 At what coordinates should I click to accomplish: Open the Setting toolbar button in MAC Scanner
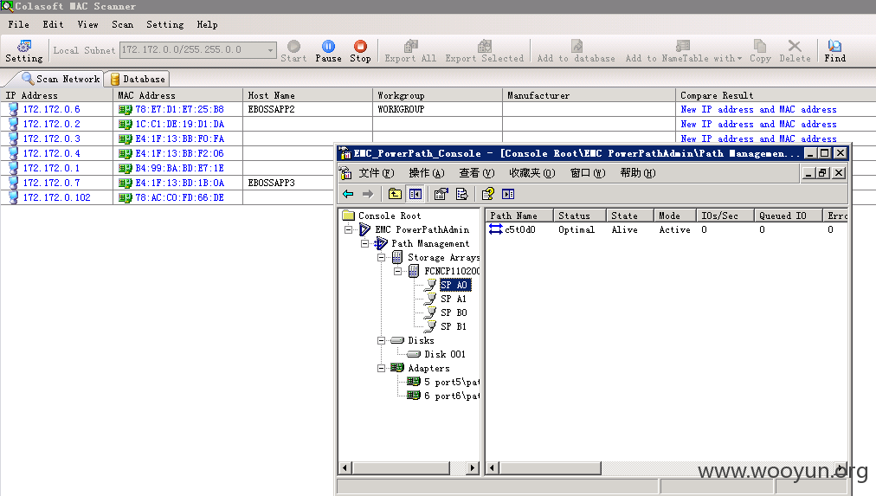pyautogui.click(x=24, y=51)
